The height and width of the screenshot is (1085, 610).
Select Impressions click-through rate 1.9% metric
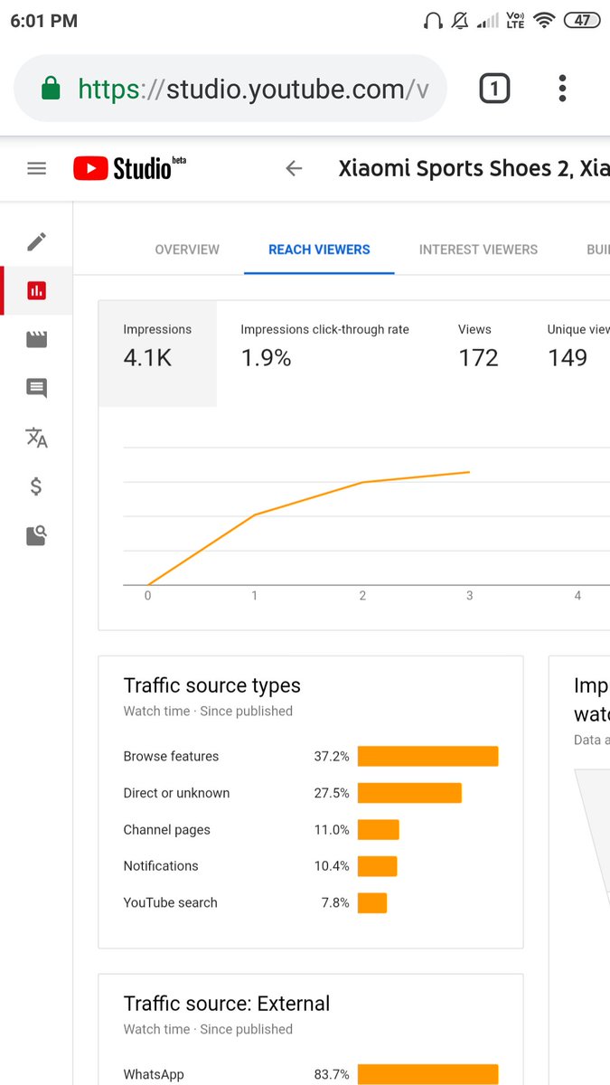(x=324, y=346)
